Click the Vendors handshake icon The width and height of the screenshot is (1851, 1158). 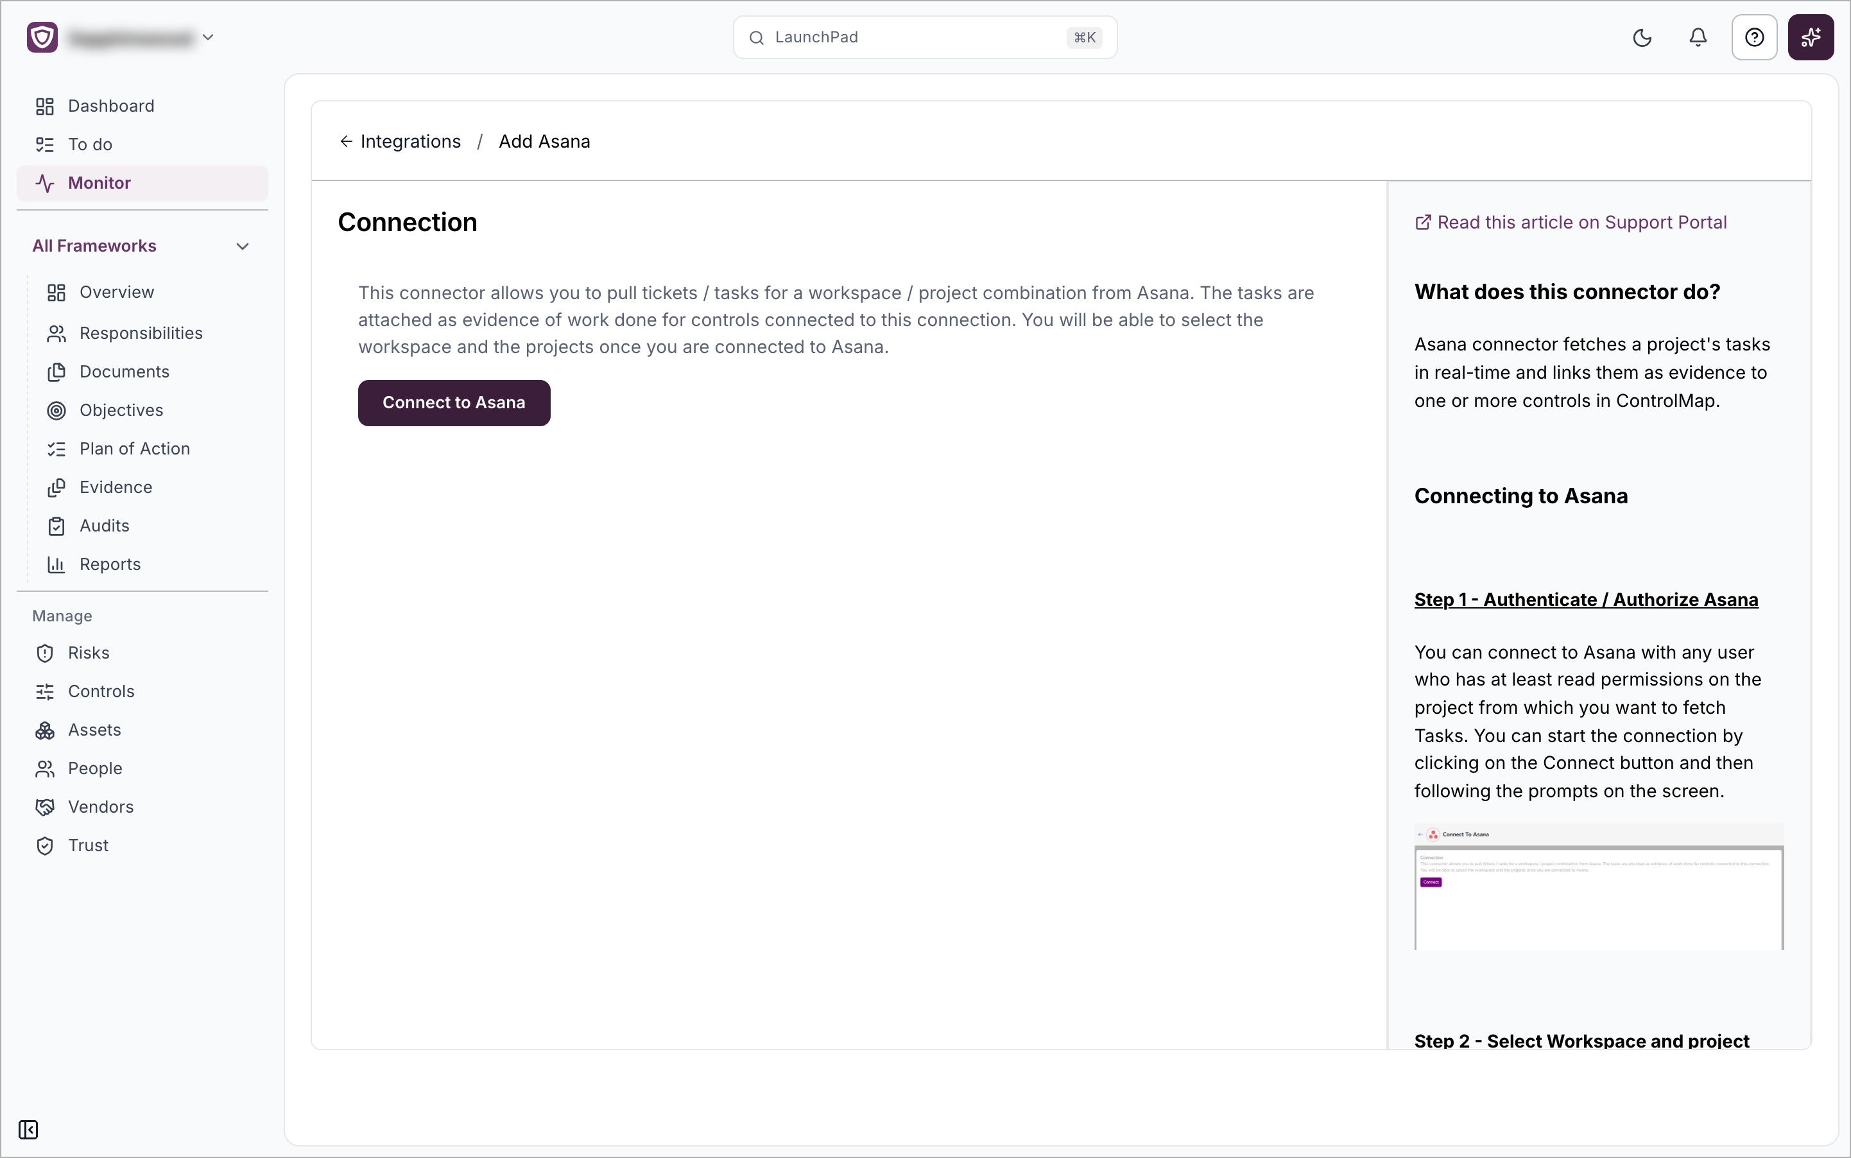(45, 808)
